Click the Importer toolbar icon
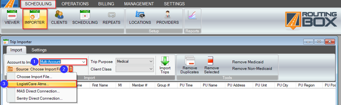The image size is (341, 105). click(35, 18)
